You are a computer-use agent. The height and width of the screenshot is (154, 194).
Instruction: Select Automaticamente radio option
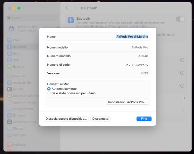[49, 89]
